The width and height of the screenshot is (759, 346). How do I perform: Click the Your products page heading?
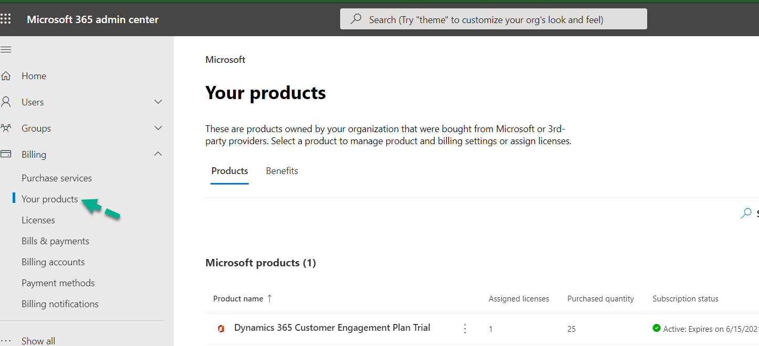[266, 93]
